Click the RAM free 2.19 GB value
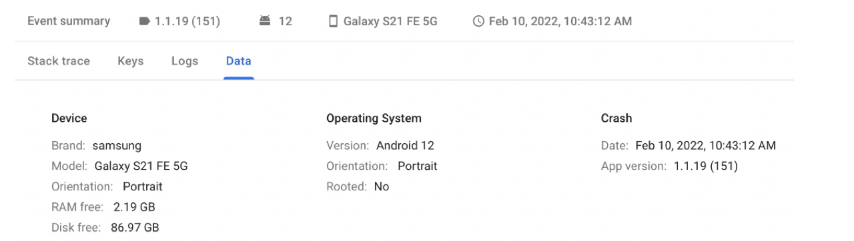The image size is (854, 241). 134,207
